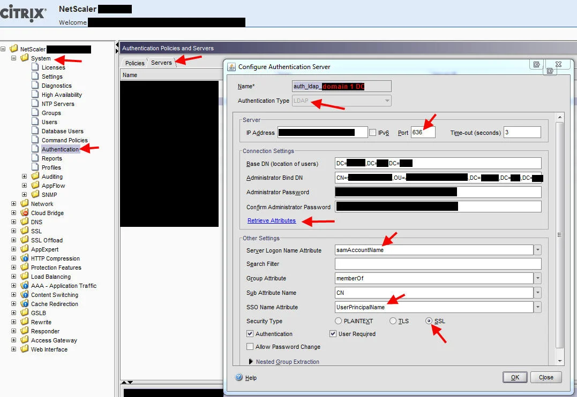
Task: Click the Help question mark icon
Action: (239, 377)
